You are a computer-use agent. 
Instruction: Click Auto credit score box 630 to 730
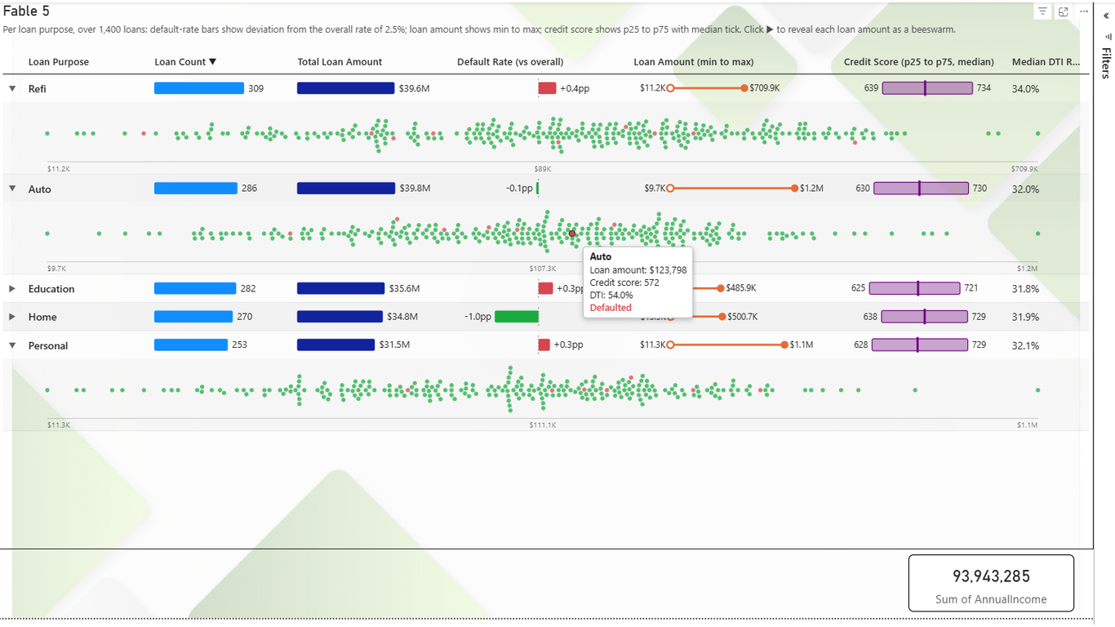tap(922, 188)
